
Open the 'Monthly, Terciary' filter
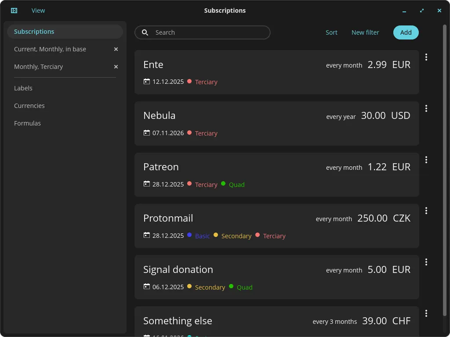[39, 67]
